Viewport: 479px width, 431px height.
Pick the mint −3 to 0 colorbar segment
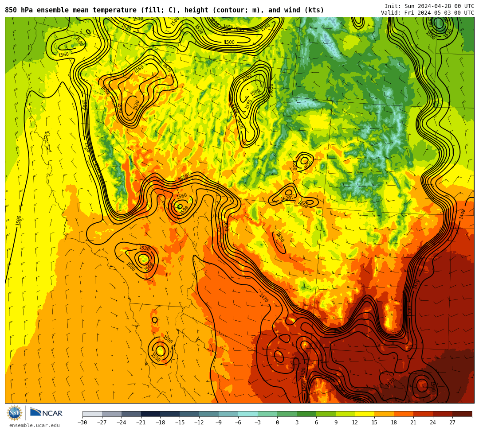tap(267, 414)
